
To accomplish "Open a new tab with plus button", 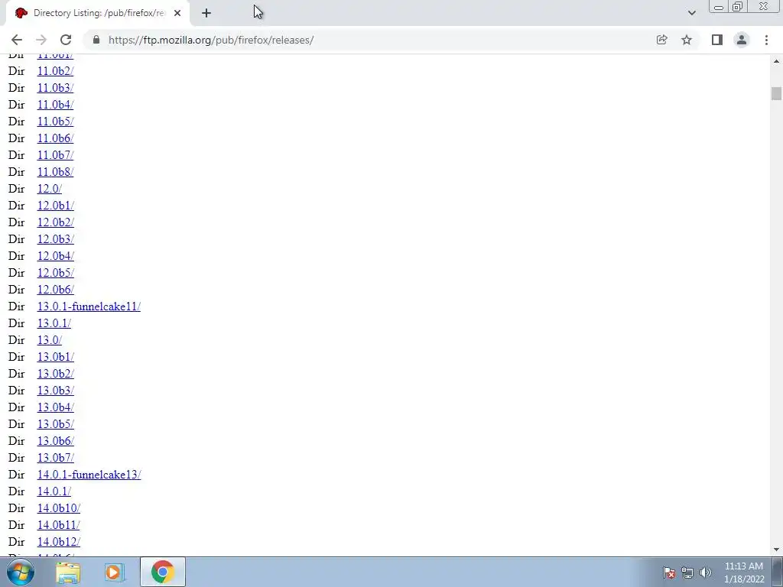I will click(x=206, y=13).
